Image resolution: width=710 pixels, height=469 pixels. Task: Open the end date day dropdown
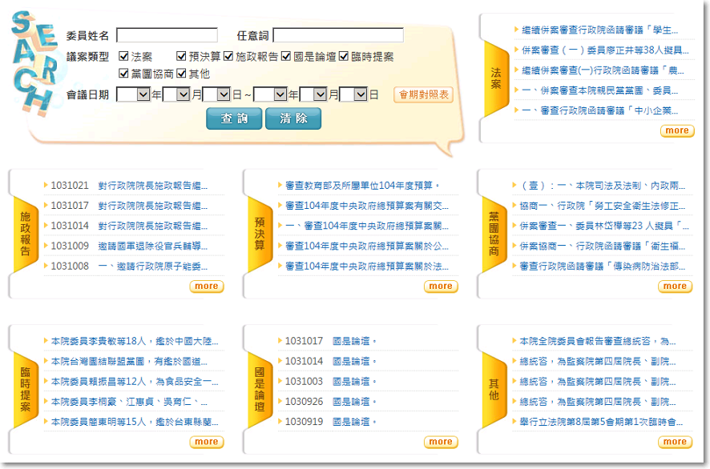pyautogui.click(x=353, y=94)
